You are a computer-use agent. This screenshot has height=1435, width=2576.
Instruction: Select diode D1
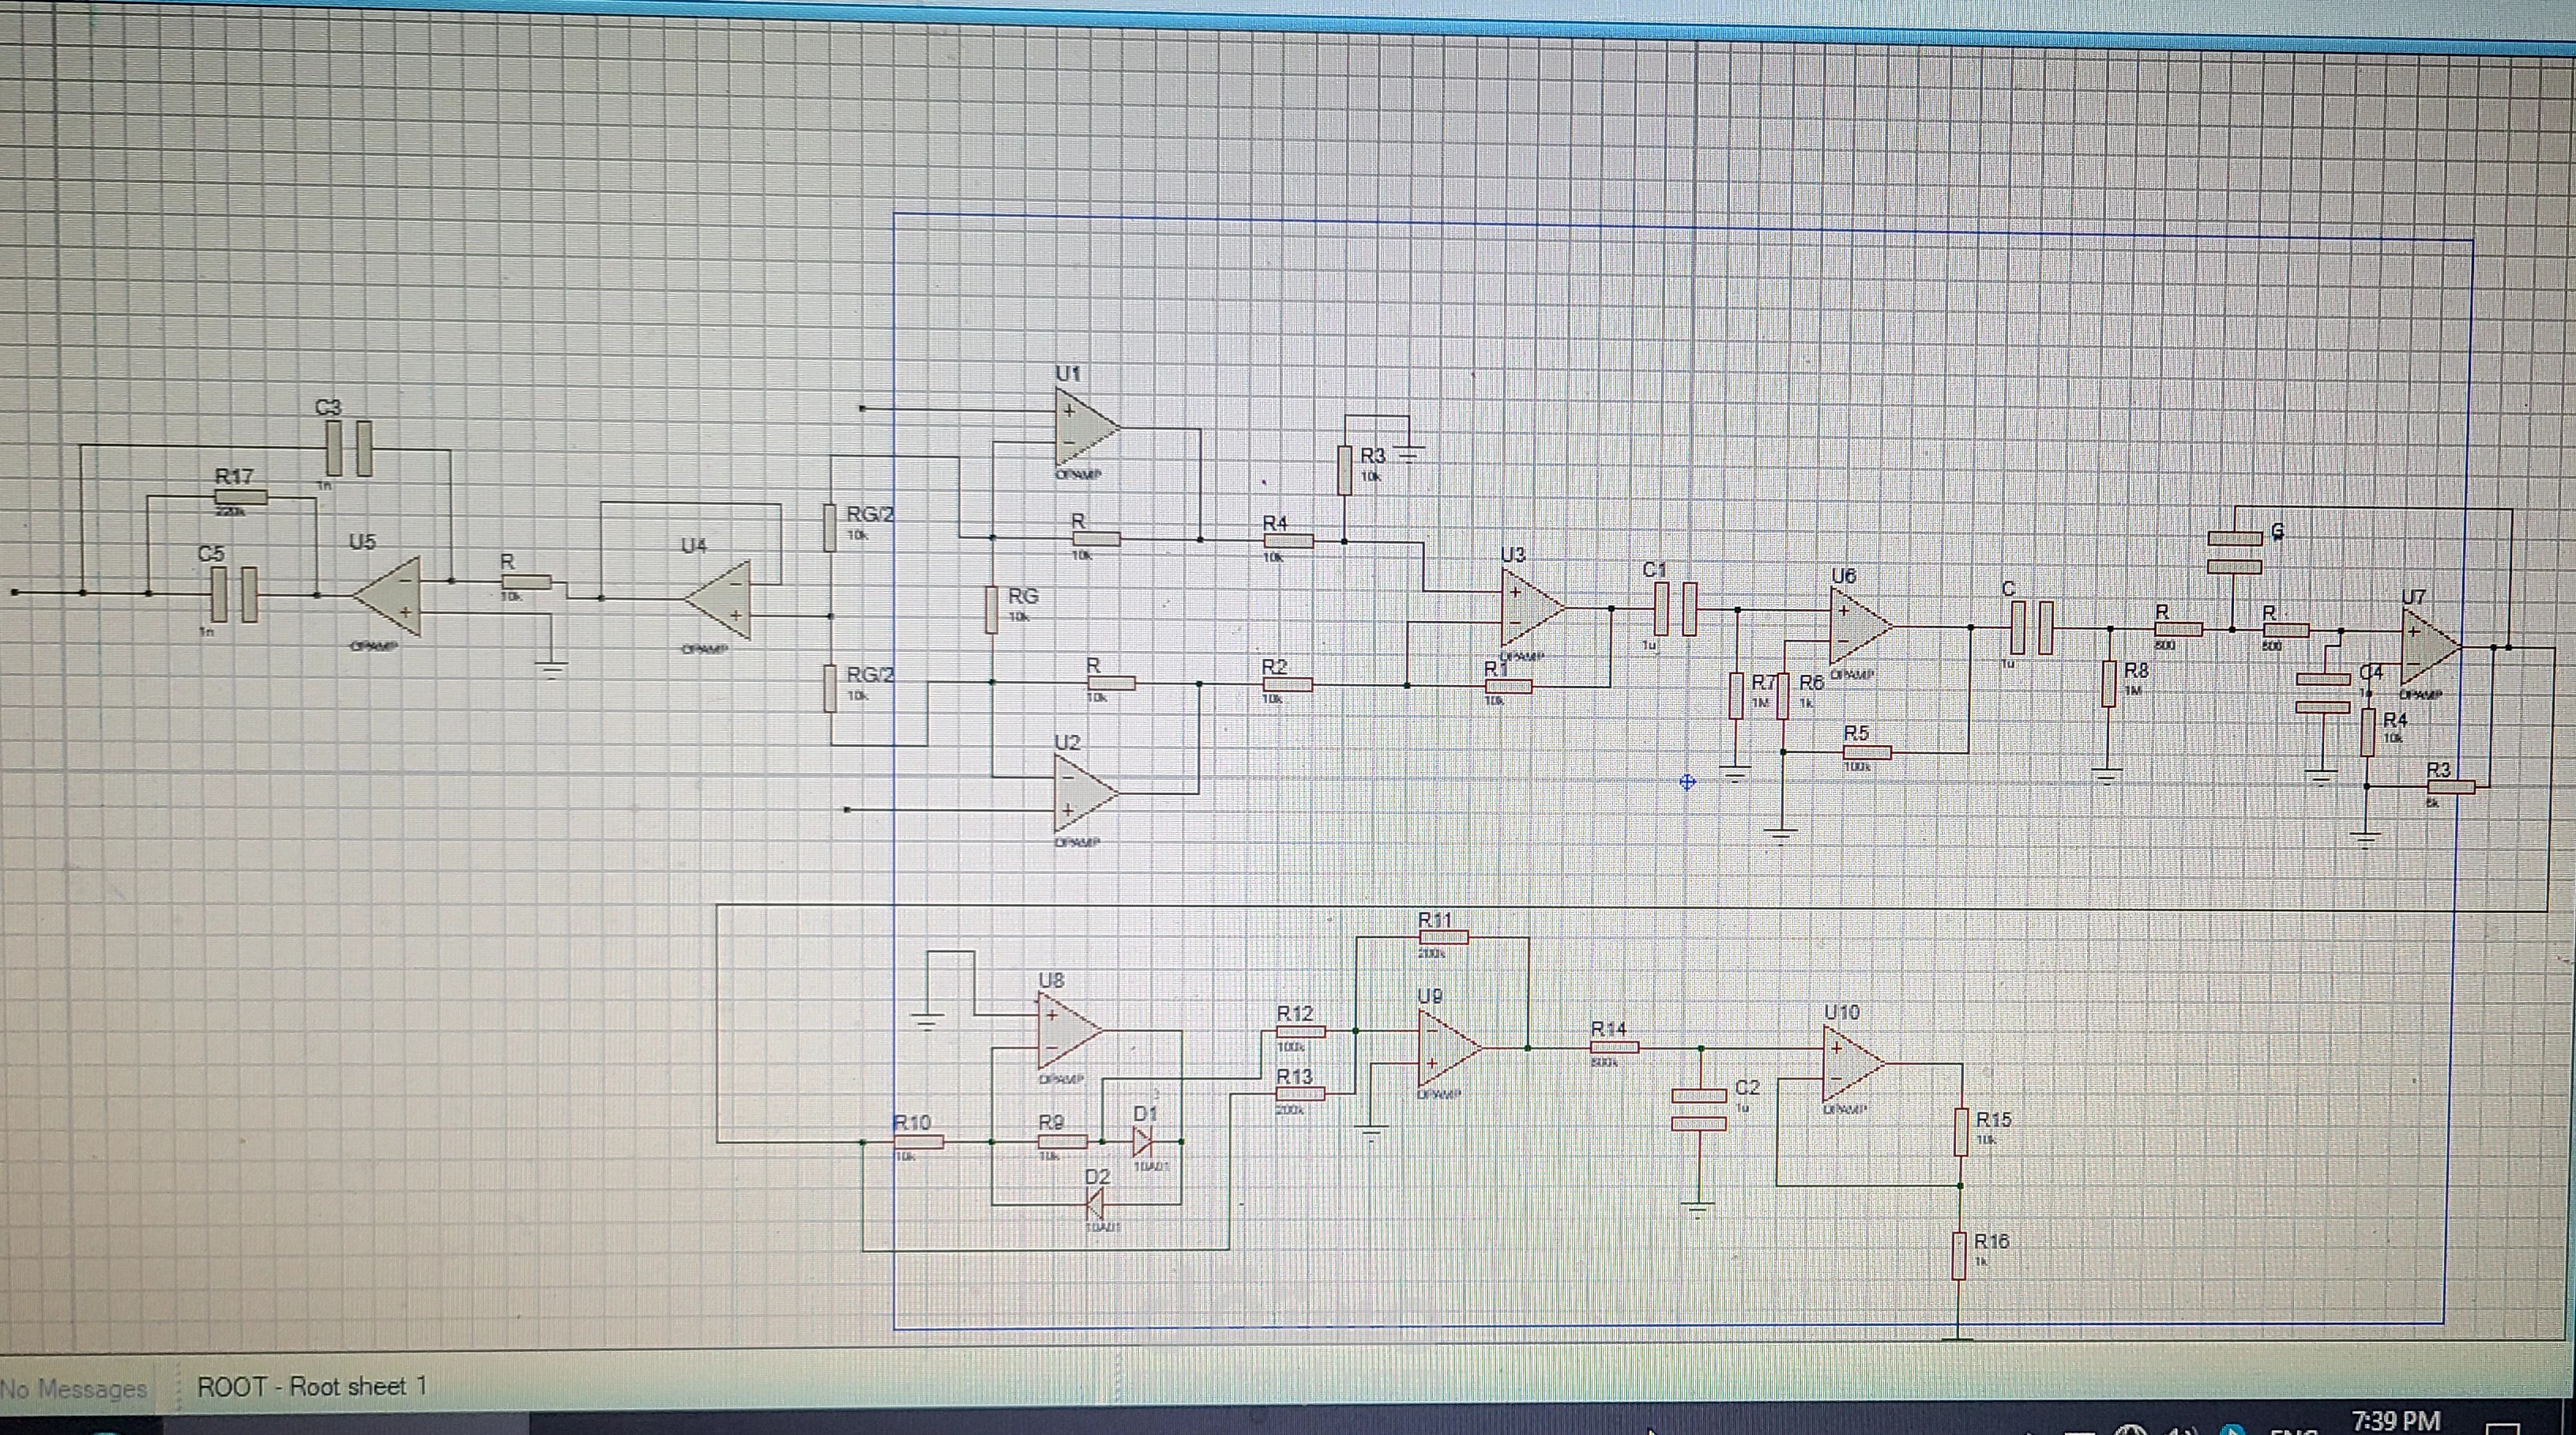(1143, 1141)
